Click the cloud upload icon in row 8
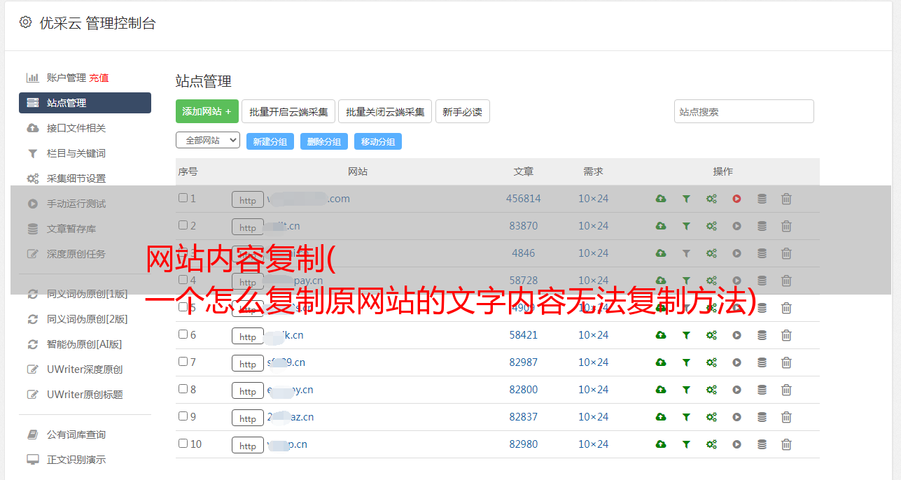This screenshot has height=480, width=901. click(x=661, y=390)
